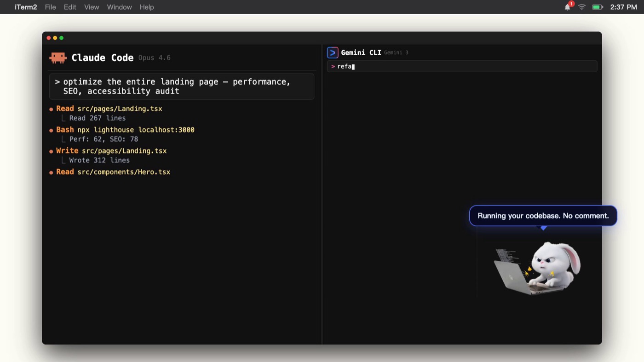Minimize the terminal window with yellow button
Screen dimensions: 644x362
tap(55, 38)
